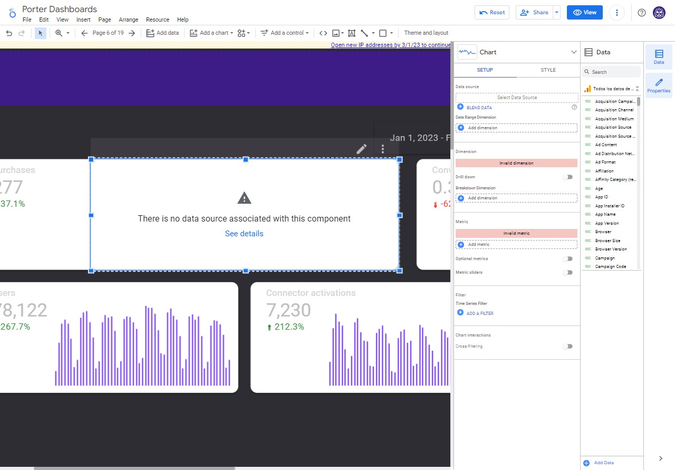675x470 pixels.
Task: Open the Insert menu
Action: pyautogui.click(x=83, y=20)
